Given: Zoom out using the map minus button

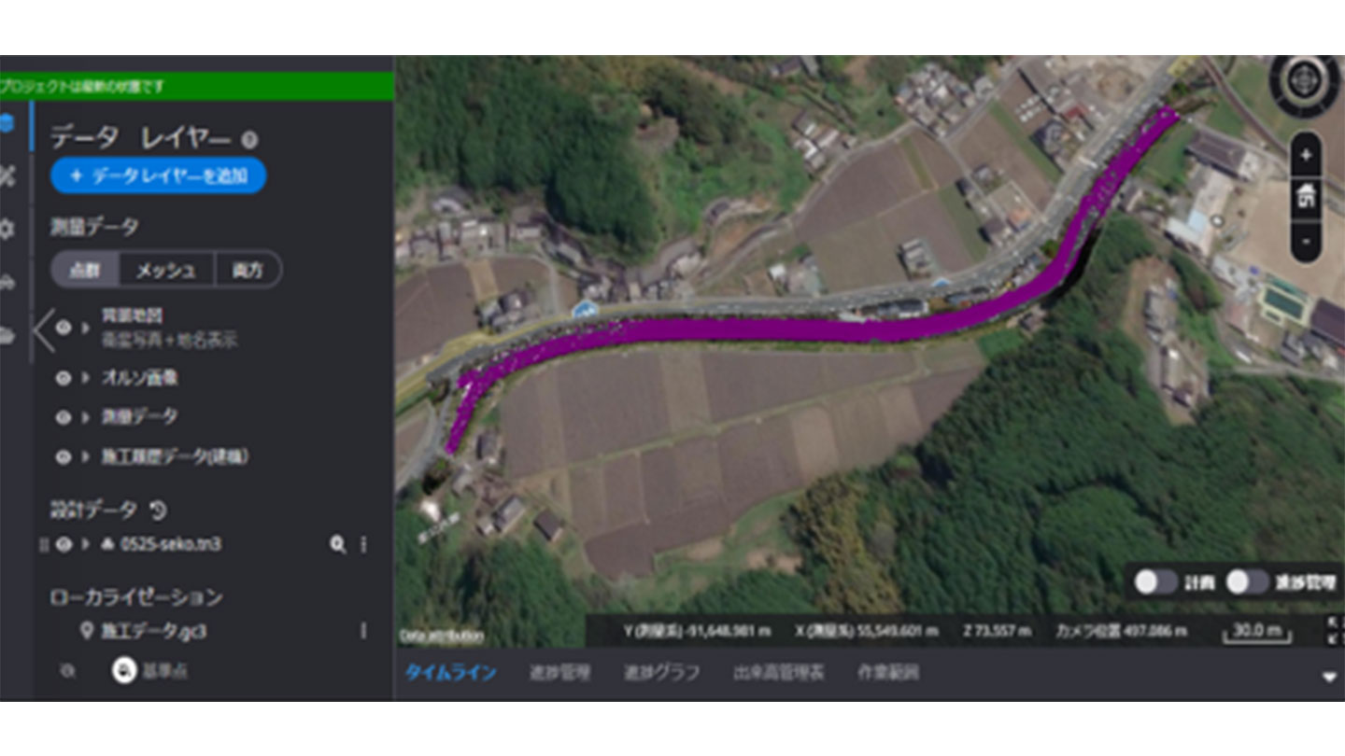Looking at the screenshot, I should coord(1306,241).
